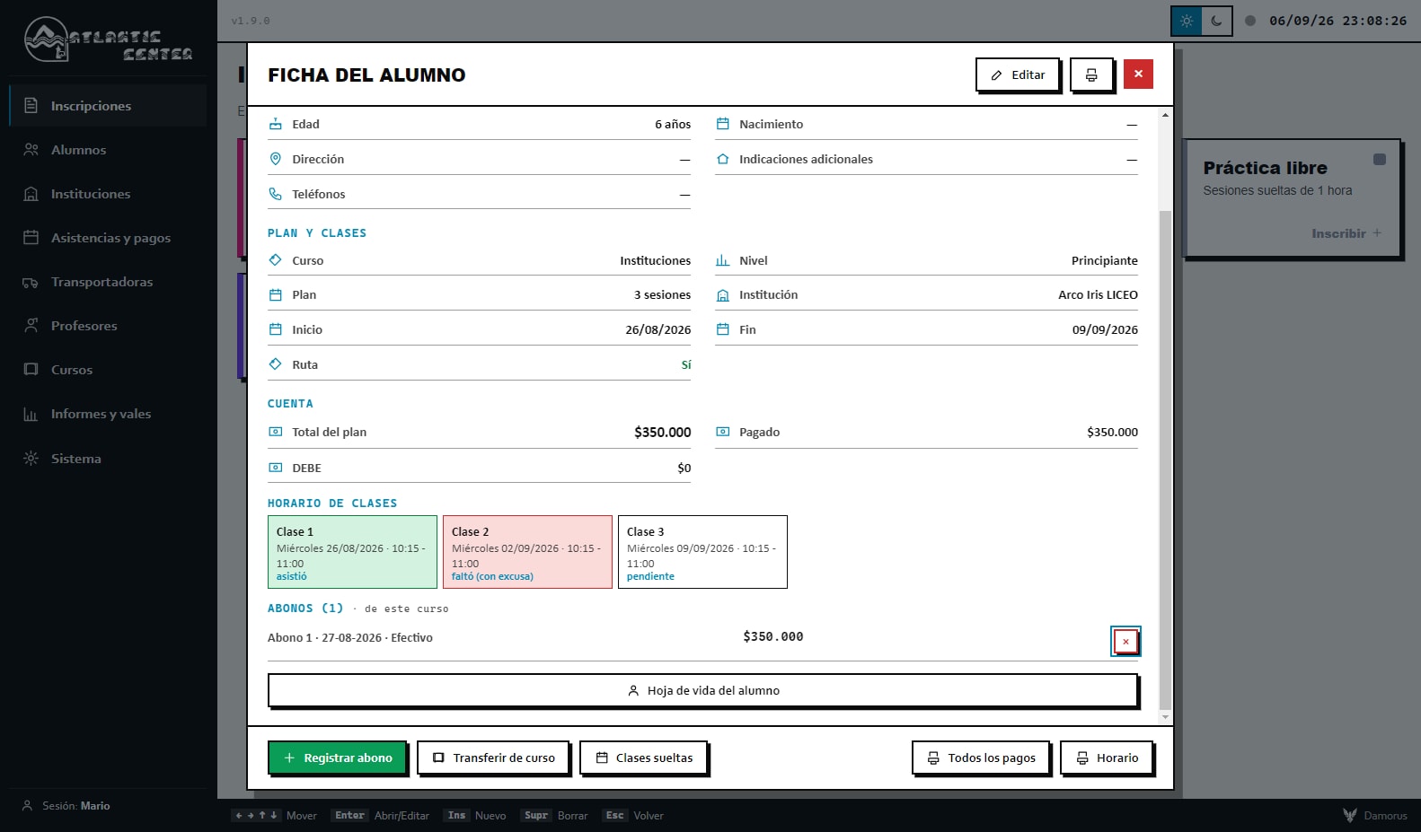
Task: Click the printer icon in the student record header
Action: (x=1091, y=74)
